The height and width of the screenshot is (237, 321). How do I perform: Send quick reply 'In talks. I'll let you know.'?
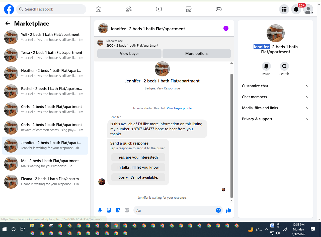coord(138,167)
